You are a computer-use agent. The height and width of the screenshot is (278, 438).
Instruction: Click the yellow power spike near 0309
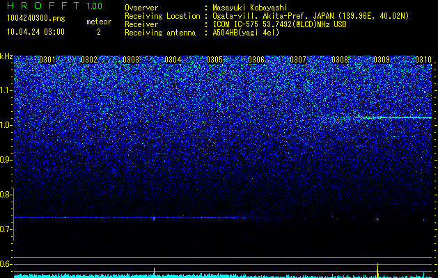(x=377, y=270)
